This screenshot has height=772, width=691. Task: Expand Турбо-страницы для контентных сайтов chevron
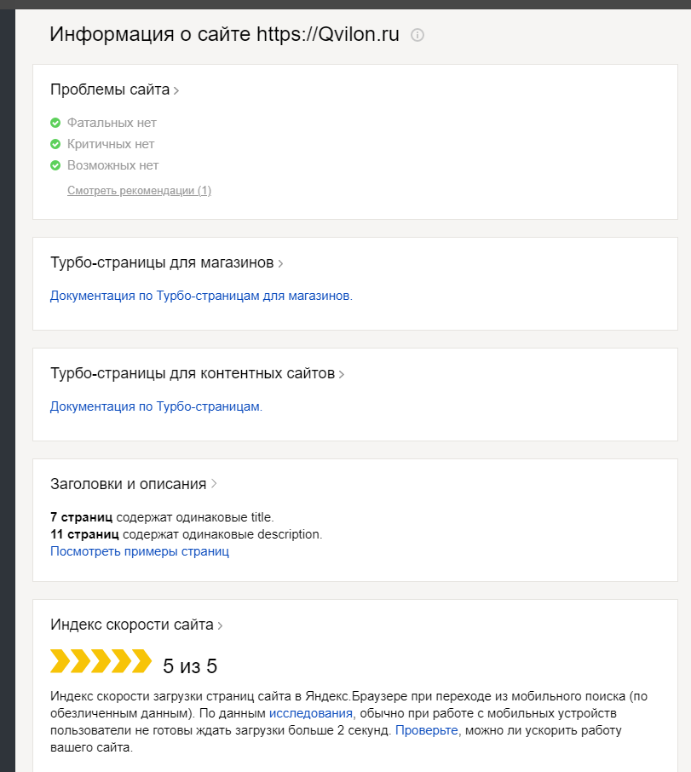tap(342, 374)
